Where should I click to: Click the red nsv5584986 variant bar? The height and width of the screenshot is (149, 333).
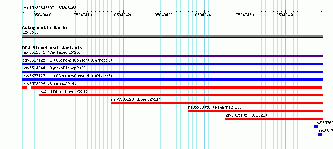click(x=180, y=95)
